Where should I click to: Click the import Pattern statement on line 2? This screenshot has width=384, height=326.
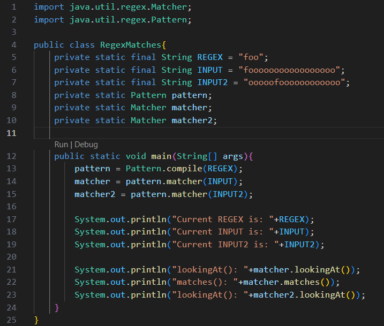coord(112,20)
